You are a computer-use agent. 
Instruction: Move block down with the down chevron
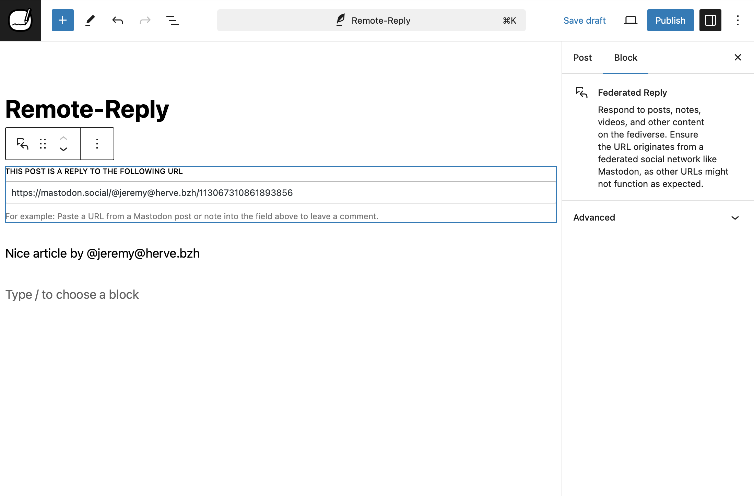tap(63, 149)
